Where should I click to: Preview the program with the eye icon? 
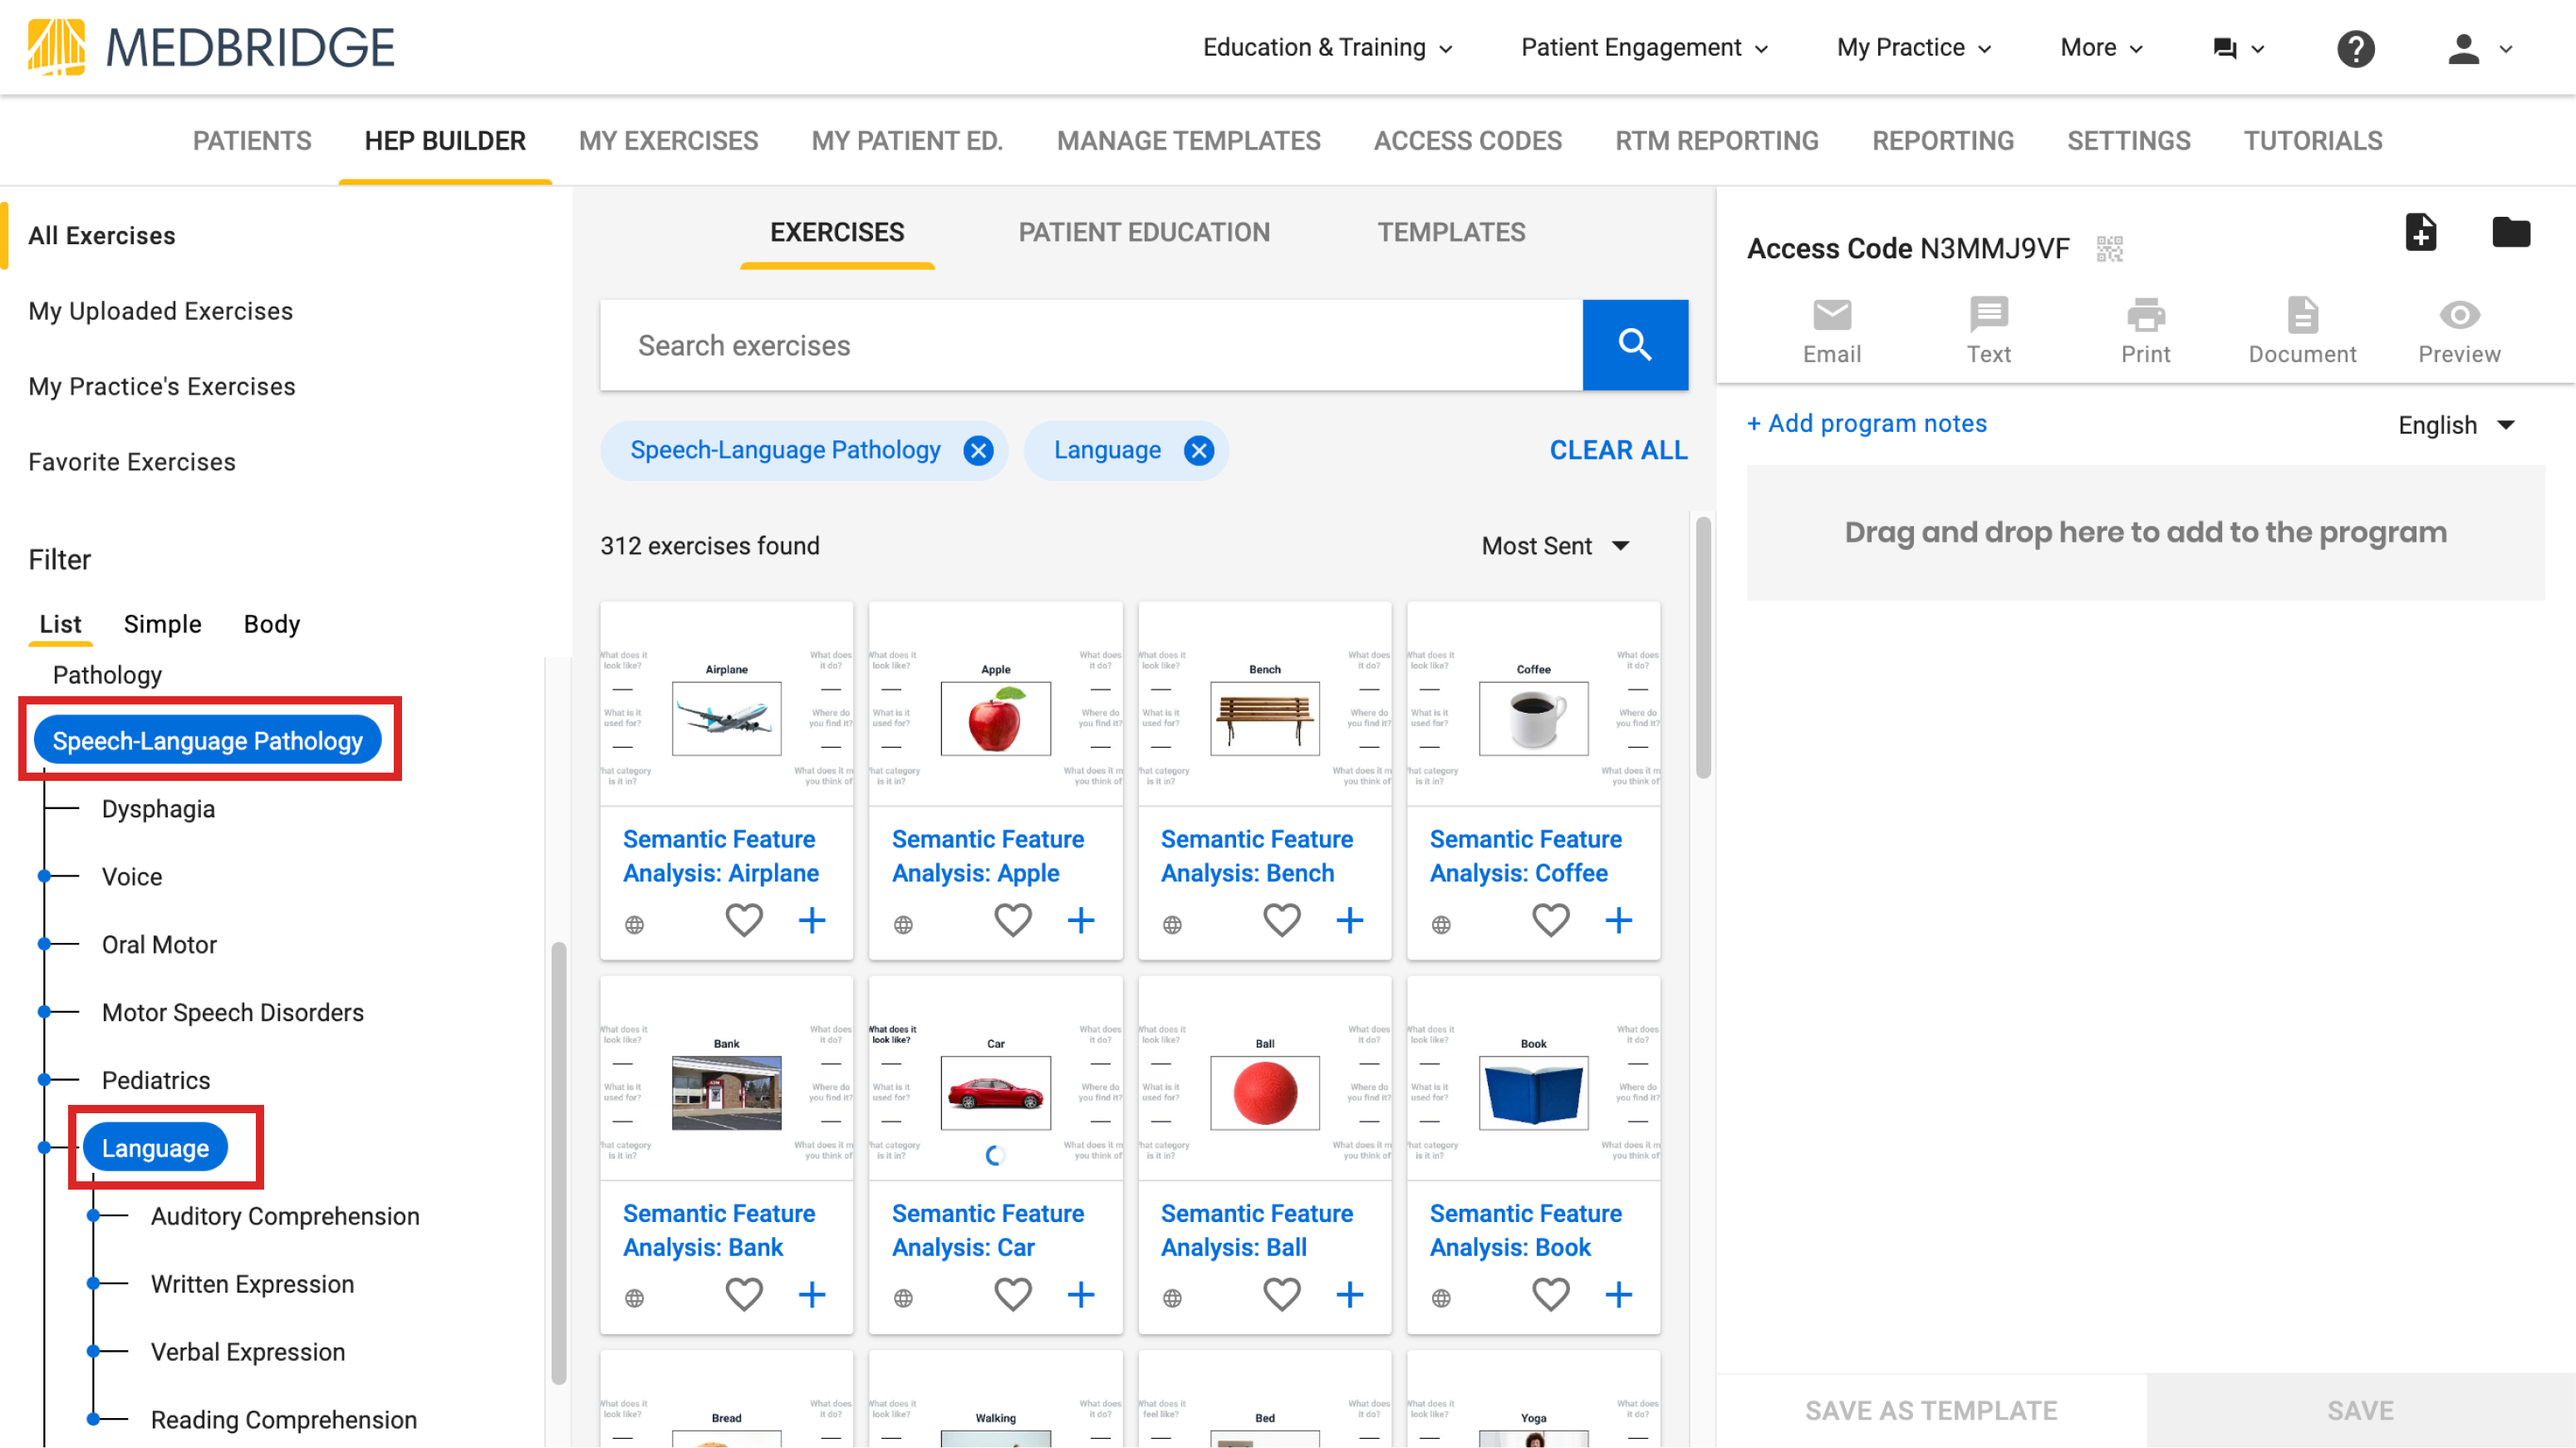click(2459, 331)
